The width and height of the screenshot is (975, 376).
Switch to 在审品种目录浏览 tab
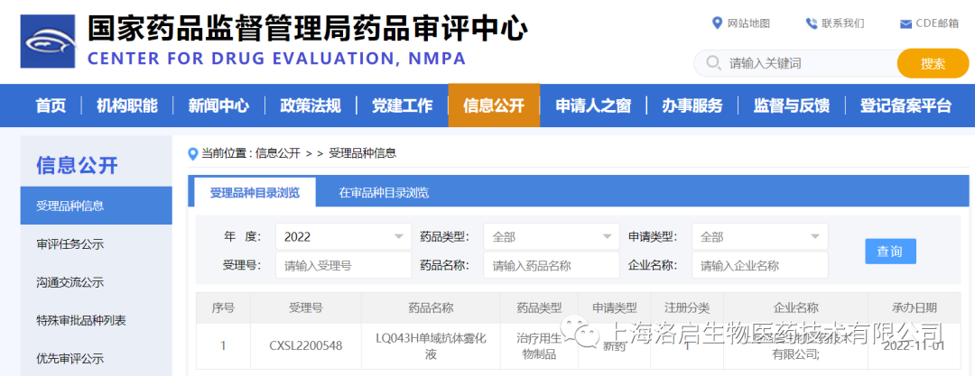tap(384, 192)
